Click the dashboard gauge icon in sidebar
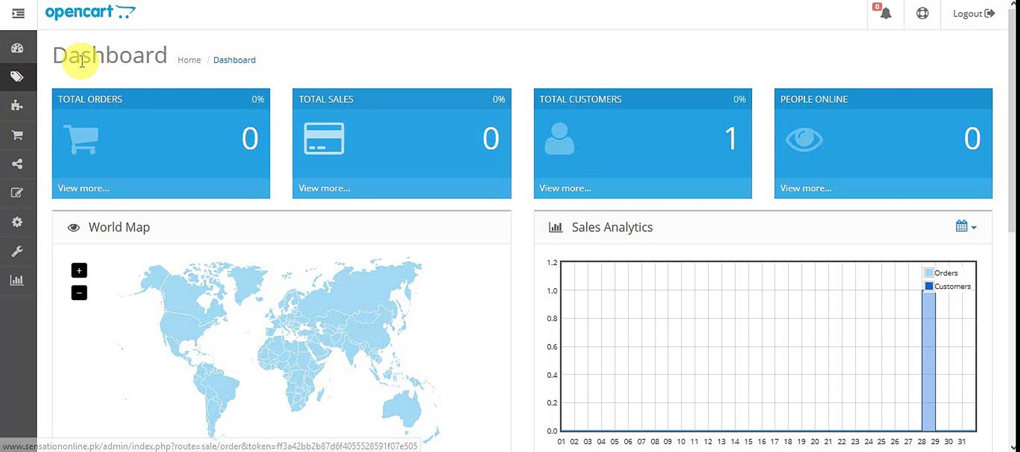1020x452 pixels. pyautogui.click(x=18, y=48)
